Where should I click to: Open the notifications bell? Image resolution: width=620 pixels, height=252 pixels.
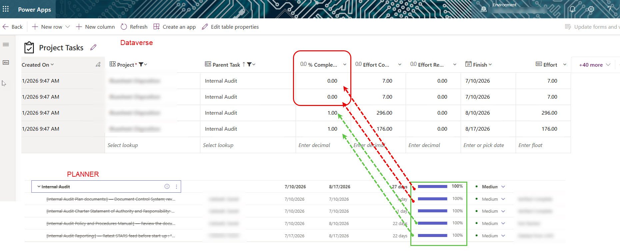pos(572,9)
